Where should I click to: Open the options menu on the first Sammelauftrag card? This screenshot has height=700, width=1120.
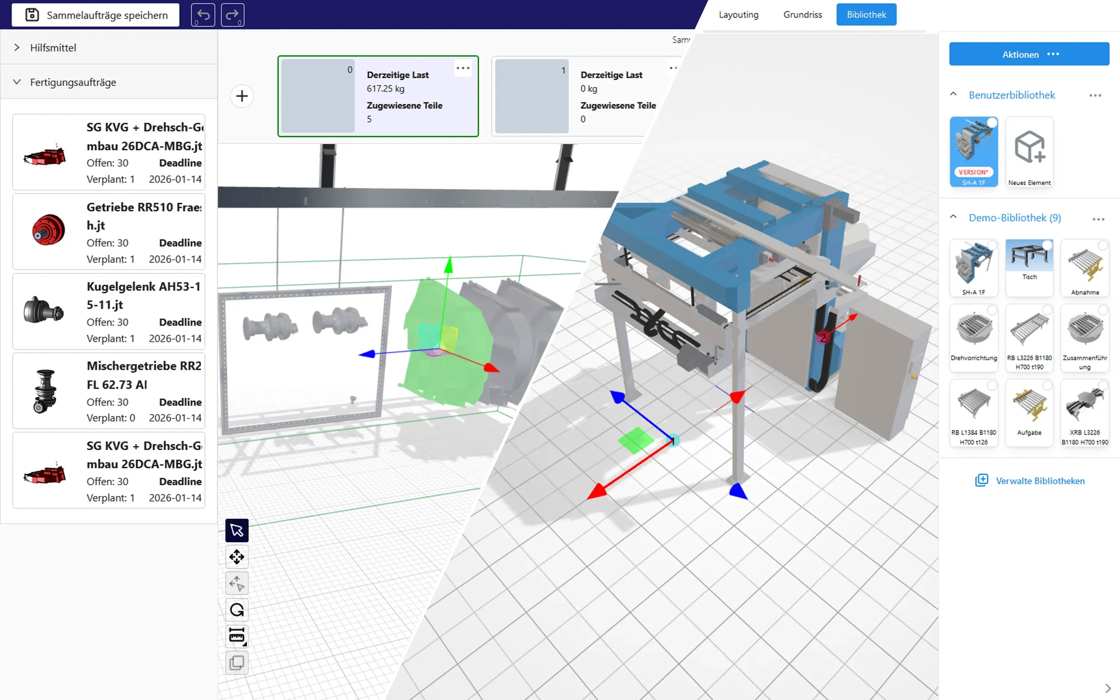(463, 68)
